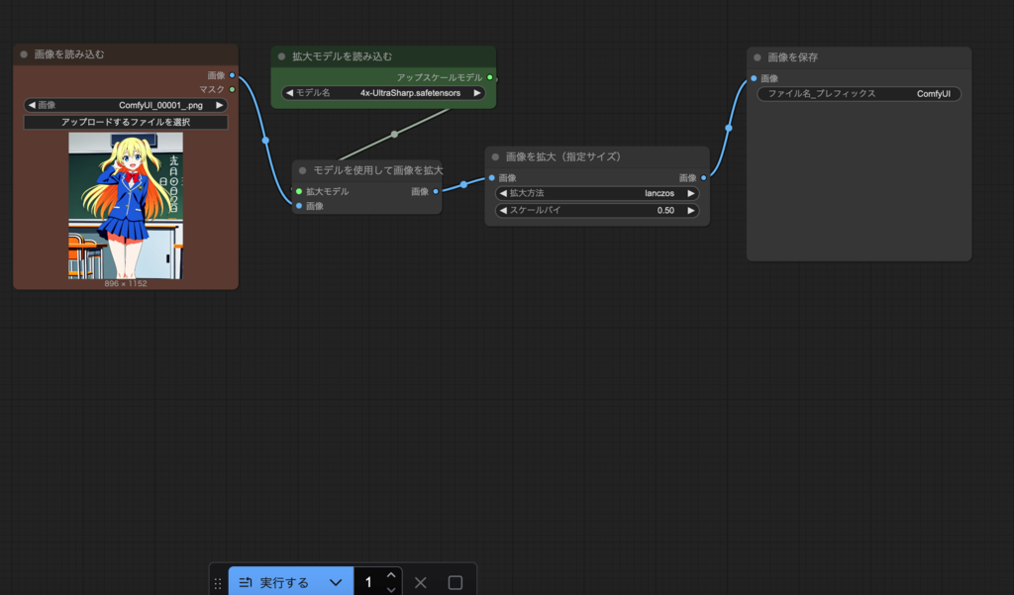Decrease スケールバイ with its left arrow
This screenshot has height=595, width=1014.
pyautogui.click(x=503, y=210)
